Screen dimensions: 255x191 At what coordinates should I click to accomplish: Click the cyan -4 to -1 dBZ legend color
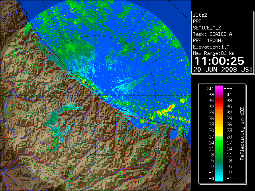pyautogui.click(x=219, y=178)
